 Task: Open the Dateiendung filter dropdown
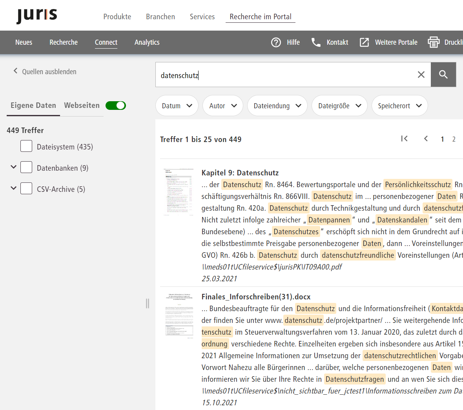pos(277,106)
